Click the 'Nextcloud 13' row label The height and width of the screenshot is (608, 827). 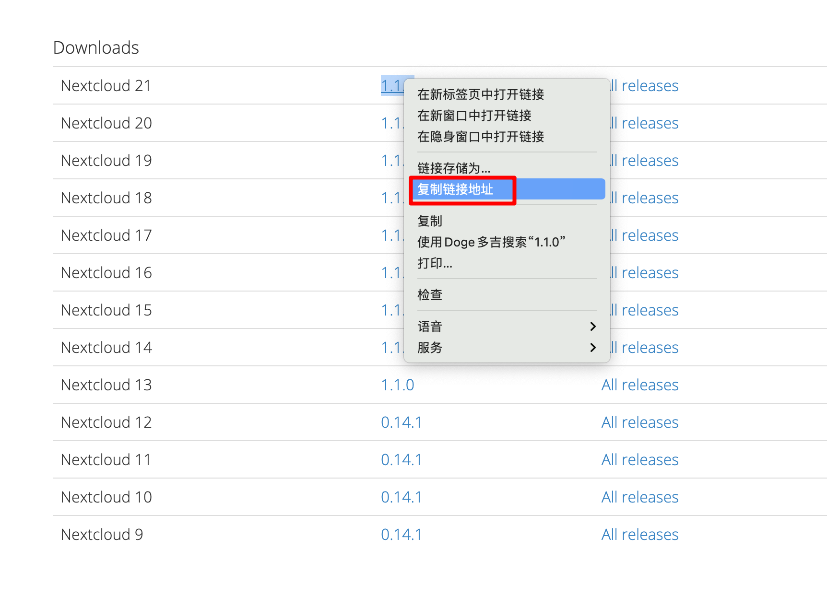[x=106, y=385]
